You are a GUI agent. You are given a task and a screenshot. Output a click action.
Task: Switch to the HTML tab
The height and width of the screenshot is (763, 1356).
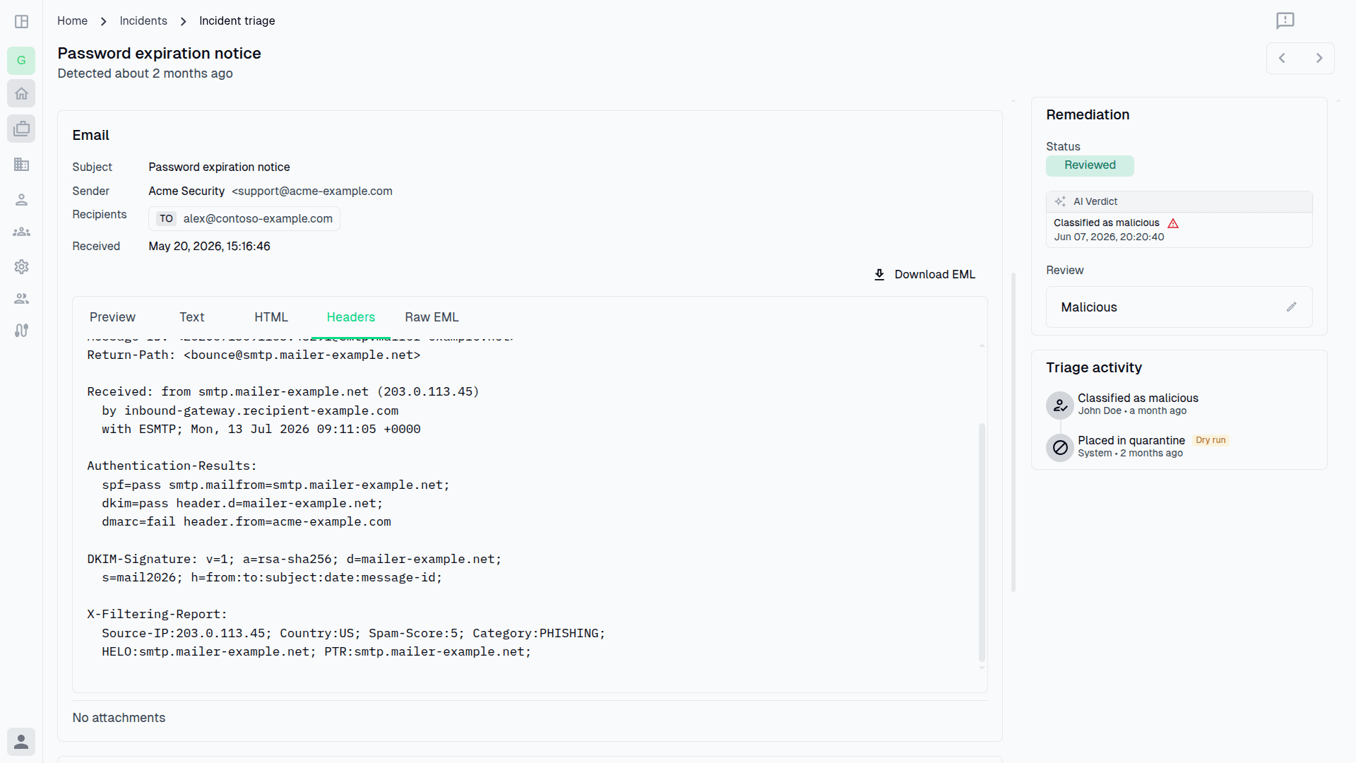271,317
